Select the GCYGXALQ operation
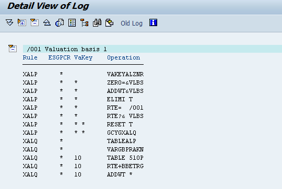Screen dimensions: 282x189 pyautogui.click(x=122, y=133)
